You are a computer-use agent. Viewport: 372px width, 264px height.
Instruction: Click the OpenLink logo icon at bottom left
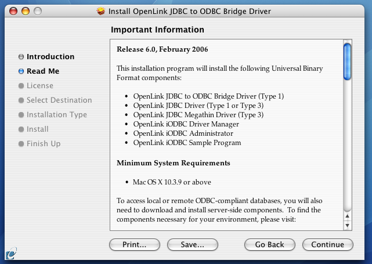coord(11,254)
